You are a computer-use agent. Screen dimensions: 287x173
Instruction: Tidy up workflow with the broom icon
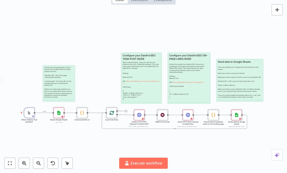[67, 163]
